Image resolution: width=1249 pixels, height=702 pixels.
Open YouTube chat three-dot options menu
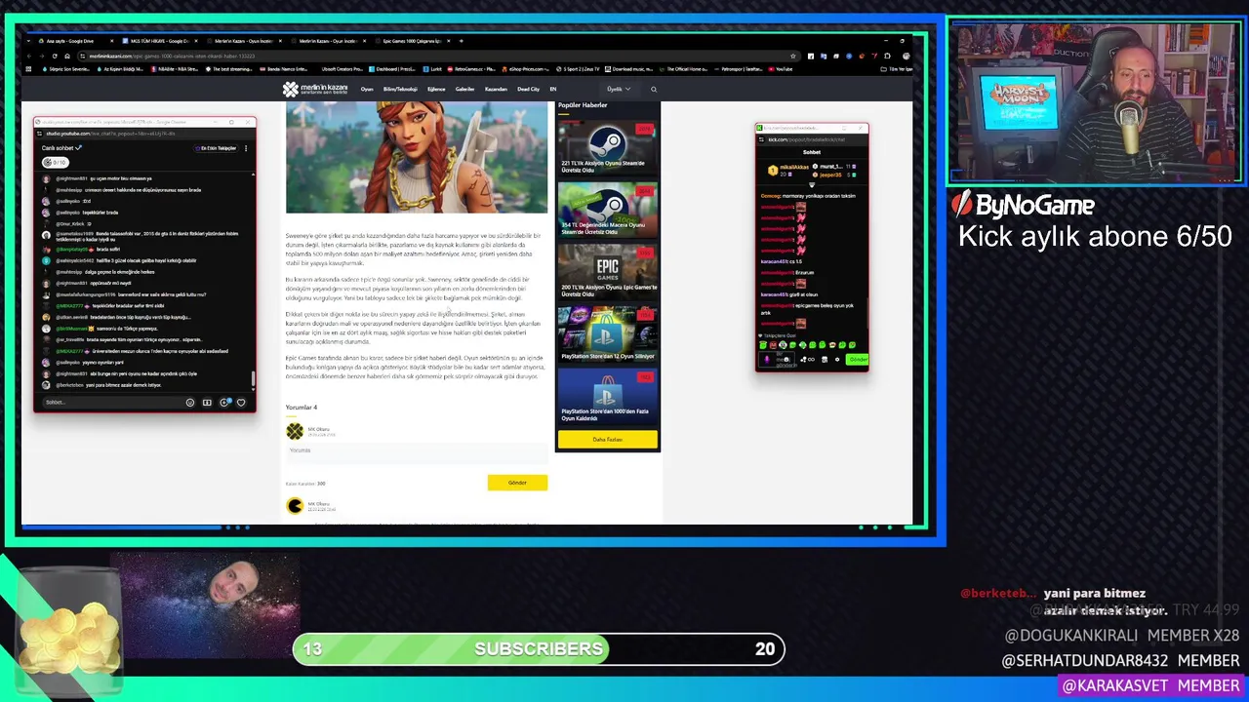tap(246, 148)
